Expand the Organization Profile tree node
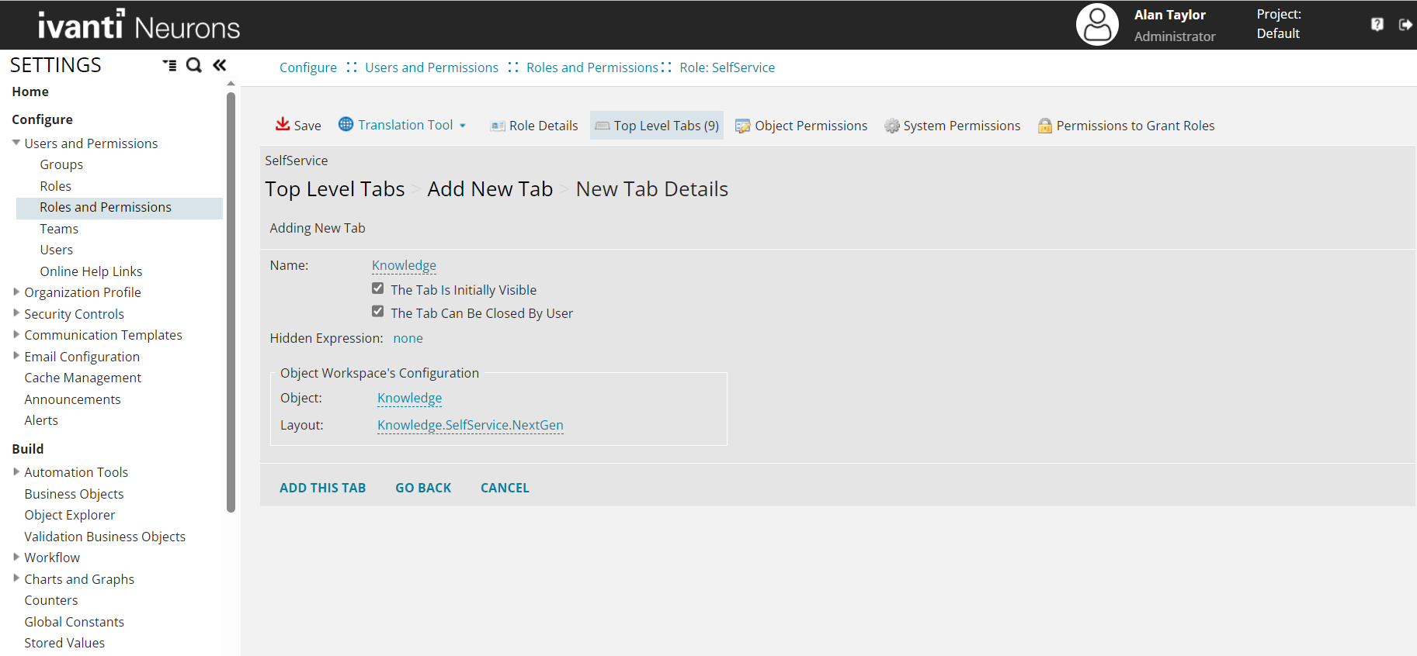 point(16,292)
